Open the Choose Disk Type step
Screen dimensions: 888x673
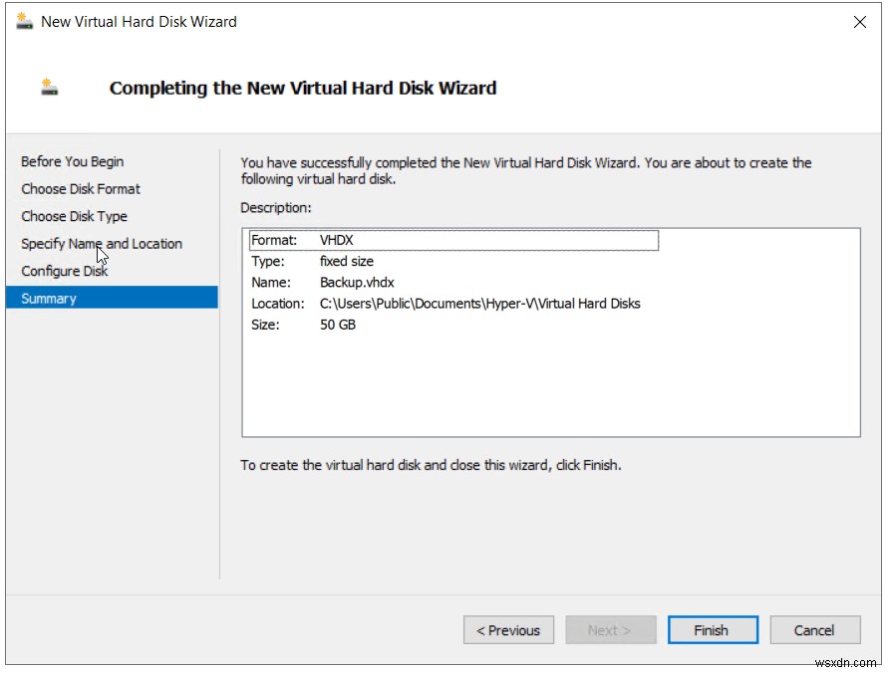pos(74,216)
